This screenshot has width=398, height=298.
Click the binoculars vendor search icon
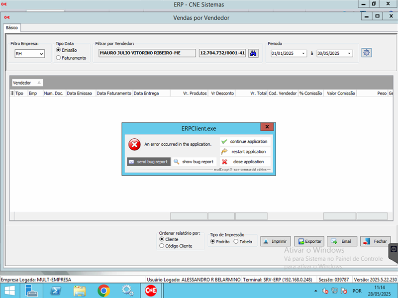[254, 53]
